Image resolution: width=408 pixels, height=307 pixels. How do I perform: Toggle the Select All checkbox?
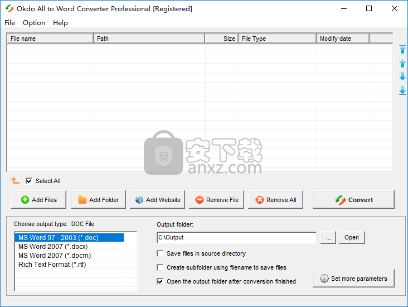tap(29, 181)
